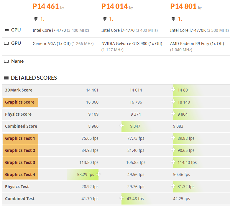
Task: Click the 84.93 fps value
Action: pos(90,150)
